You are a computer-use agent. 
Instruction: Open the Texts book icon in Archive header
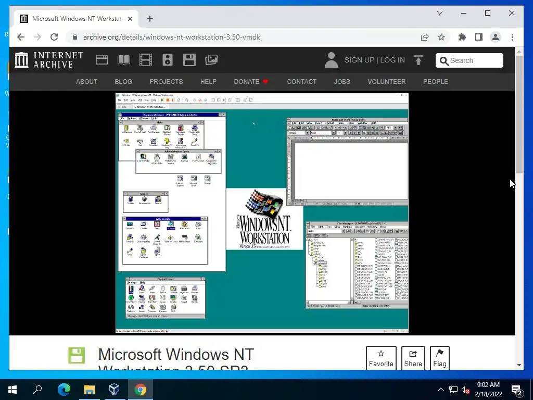[x=124, y=60]
